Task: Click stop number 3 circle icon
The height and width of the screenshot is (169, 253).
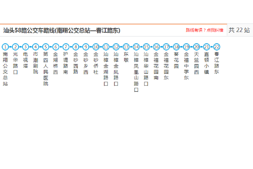Action: coord(26,47)
